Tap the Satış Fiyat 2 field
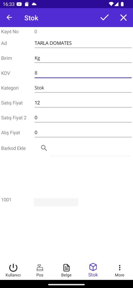This screenshot has width=133, height=288. pyautogui.click(x=83, y=118)
